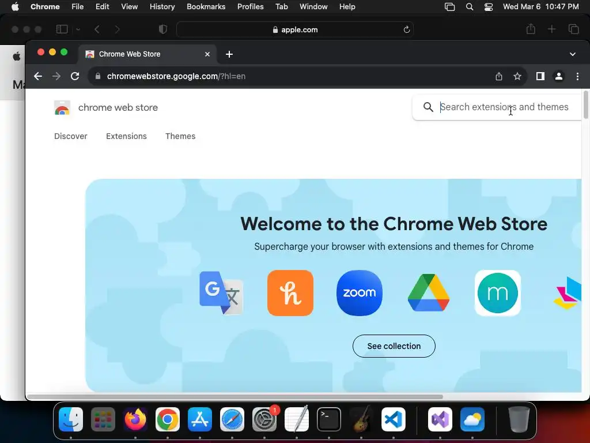Screen dimensions: 590x443
Task: Open Control Center in menu bar
Action: point(489,7)
